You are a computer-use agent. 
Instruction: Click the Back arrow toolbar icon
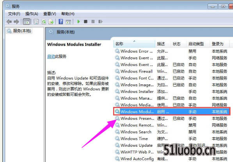point(9,22)
